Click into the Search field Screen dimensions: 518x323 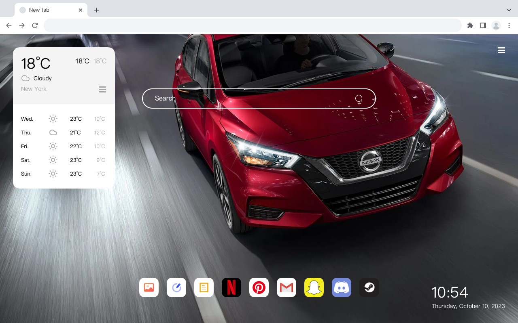point(259,99)
